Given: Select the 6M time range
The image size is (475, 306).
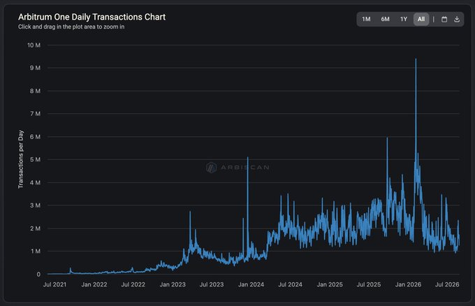Looking at the screenshot, I should coord(385,19).
